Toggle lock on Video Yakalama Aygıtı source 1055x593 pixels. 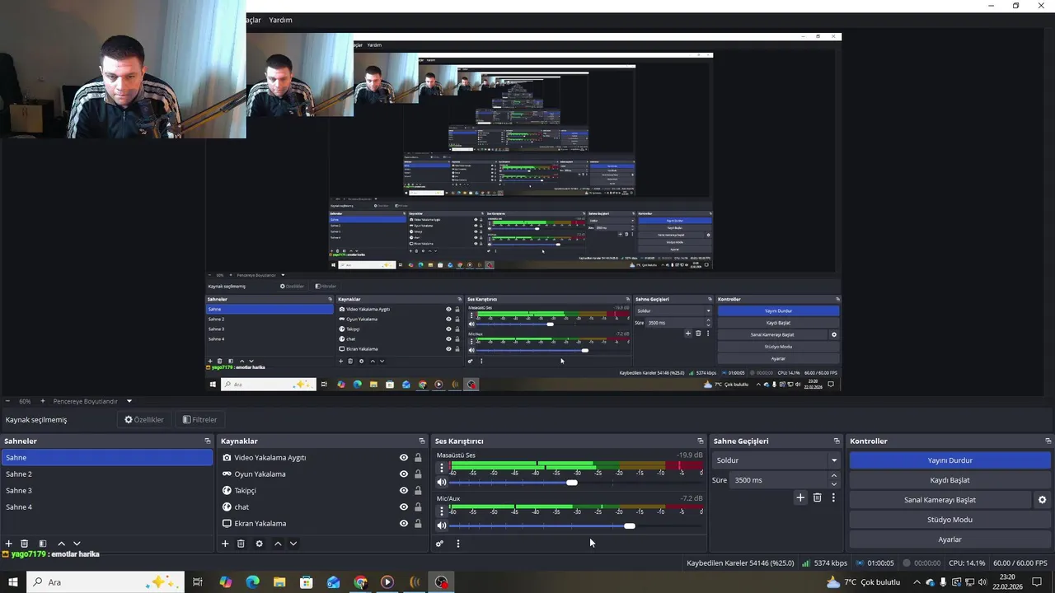tap(418, 458)
